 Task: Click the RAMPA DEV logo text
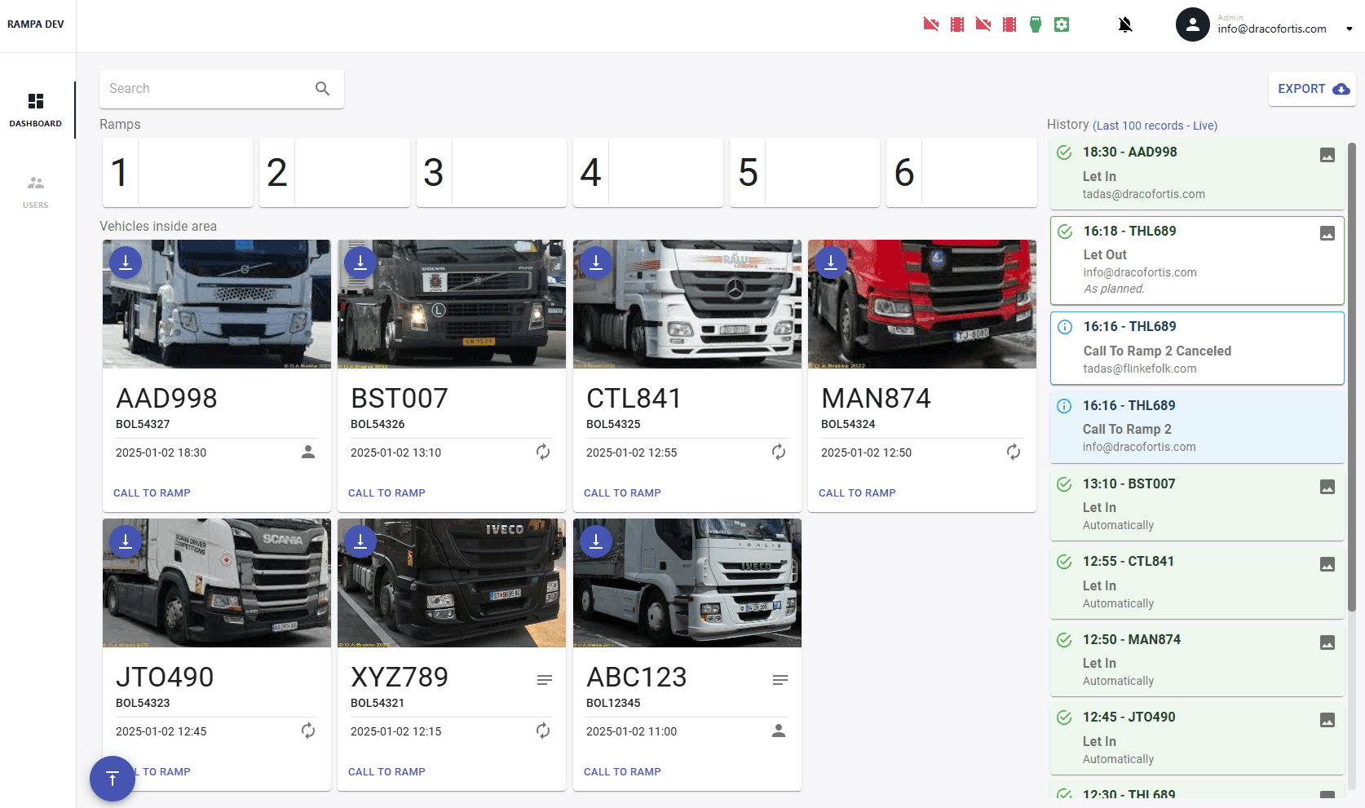point(36,24)
